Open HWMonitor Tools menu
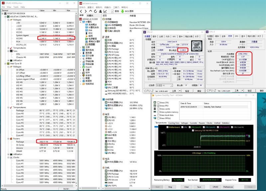Viewport: 266px width, 191px height. click(x=16, y=7)
